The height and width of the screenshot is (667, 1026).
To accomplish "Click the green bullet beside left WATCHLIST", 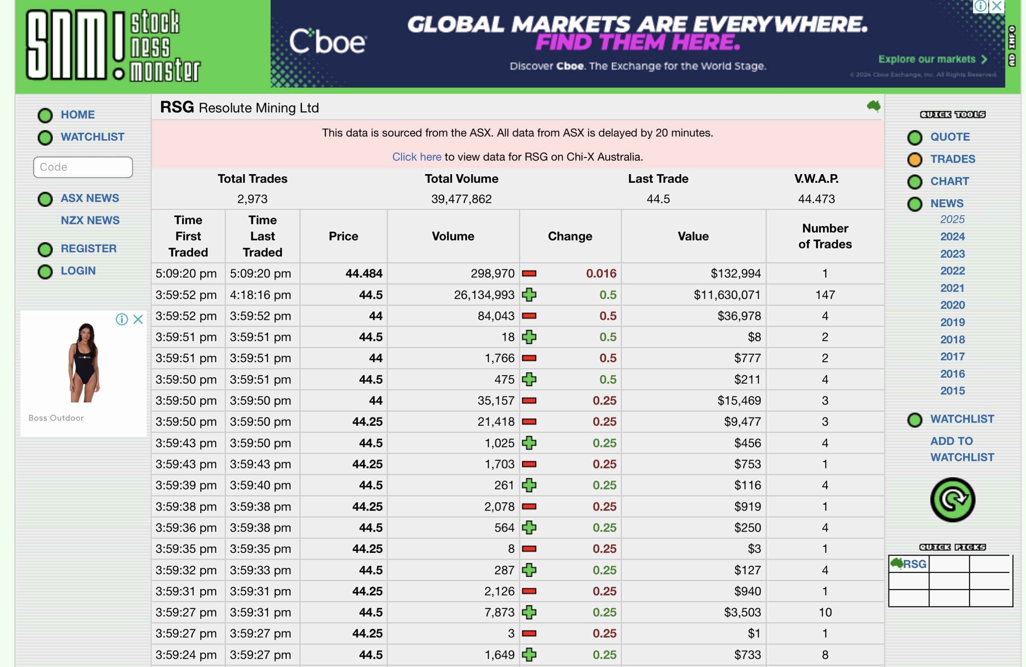I will [x=45, y=138].
